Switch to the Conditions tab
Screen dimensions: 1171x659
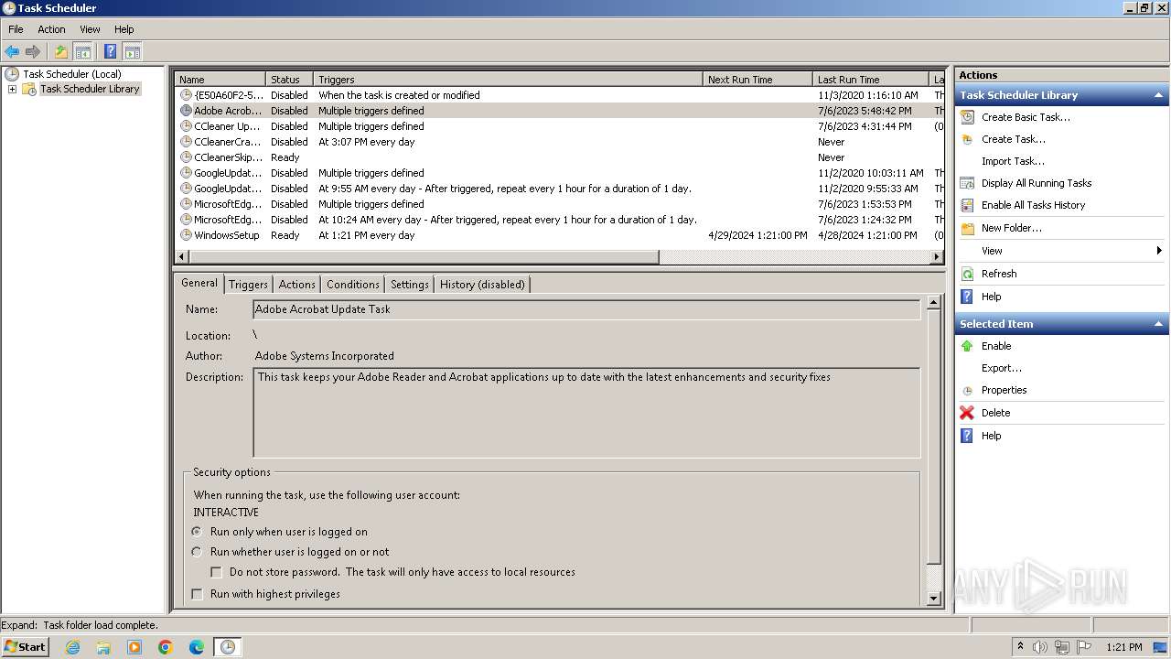[352, 285]
